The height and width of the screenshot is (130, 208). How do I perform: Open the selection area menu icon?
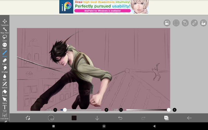pos(176,23)
